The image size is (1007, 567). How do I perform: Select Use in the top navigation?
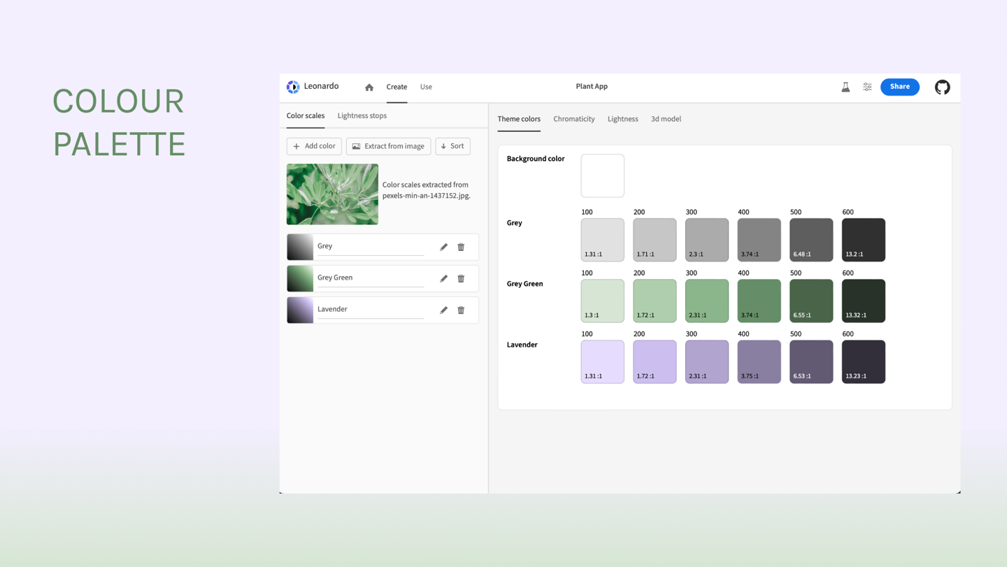[426, 87]
